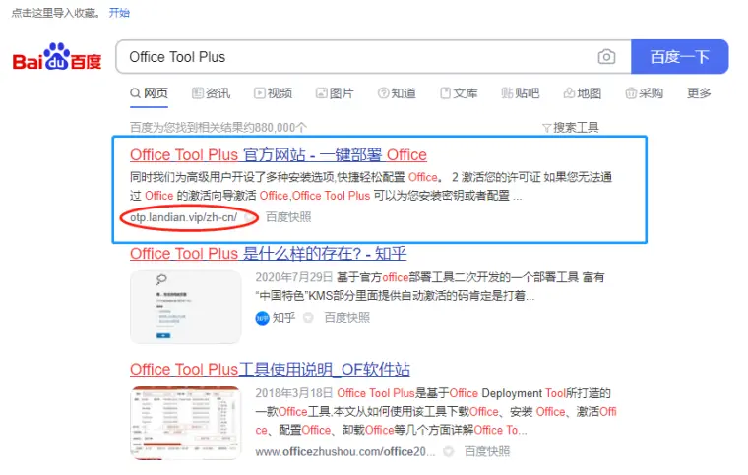Click badge icon beside 知乎 source
Viewport: 748px width, 475px height.
(309, 318)
